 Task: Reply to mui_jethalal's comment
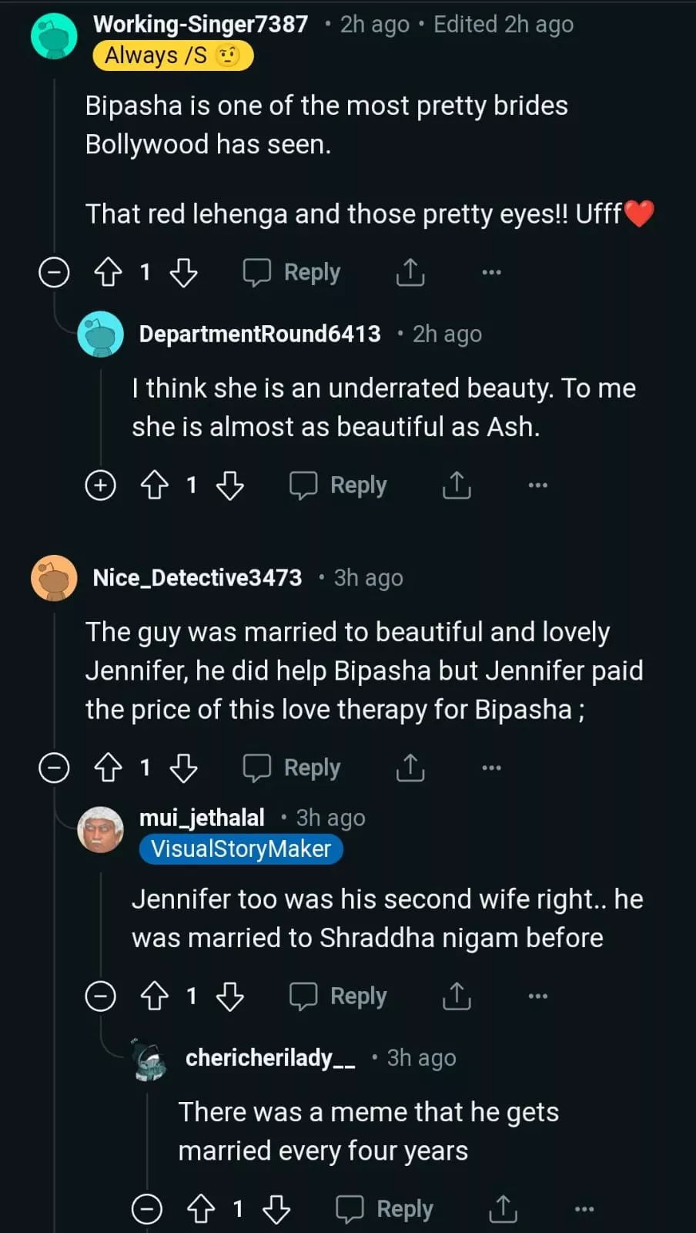pos(339,996)
